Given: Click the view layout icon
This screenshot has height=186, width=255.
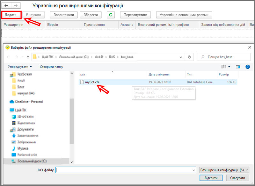Looking at the screenshot, I should [x=223, y=67].
